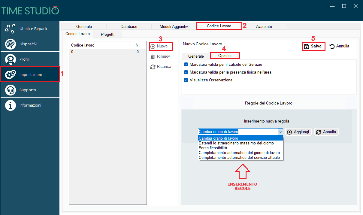This screenshot has width=363, height=215.
Task: Click the Ricarica button
Action: [x=161, y=67]
